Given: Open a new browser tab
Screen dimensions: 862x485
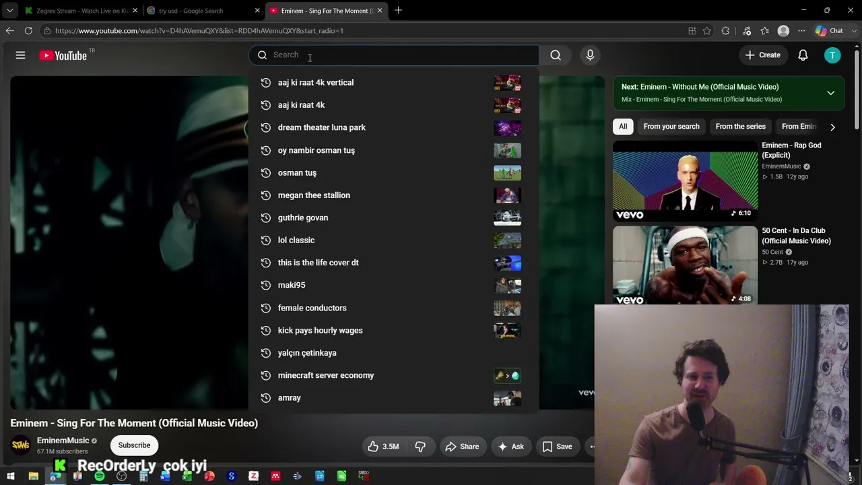Looking at the screenshot, I should point(398,10).
